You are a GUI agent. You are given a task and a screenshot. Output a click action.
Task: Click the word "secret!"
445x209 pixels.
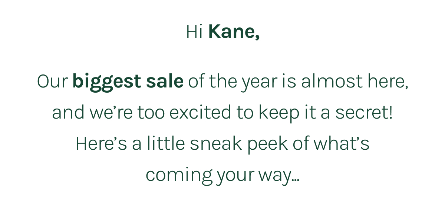point(364,113)
